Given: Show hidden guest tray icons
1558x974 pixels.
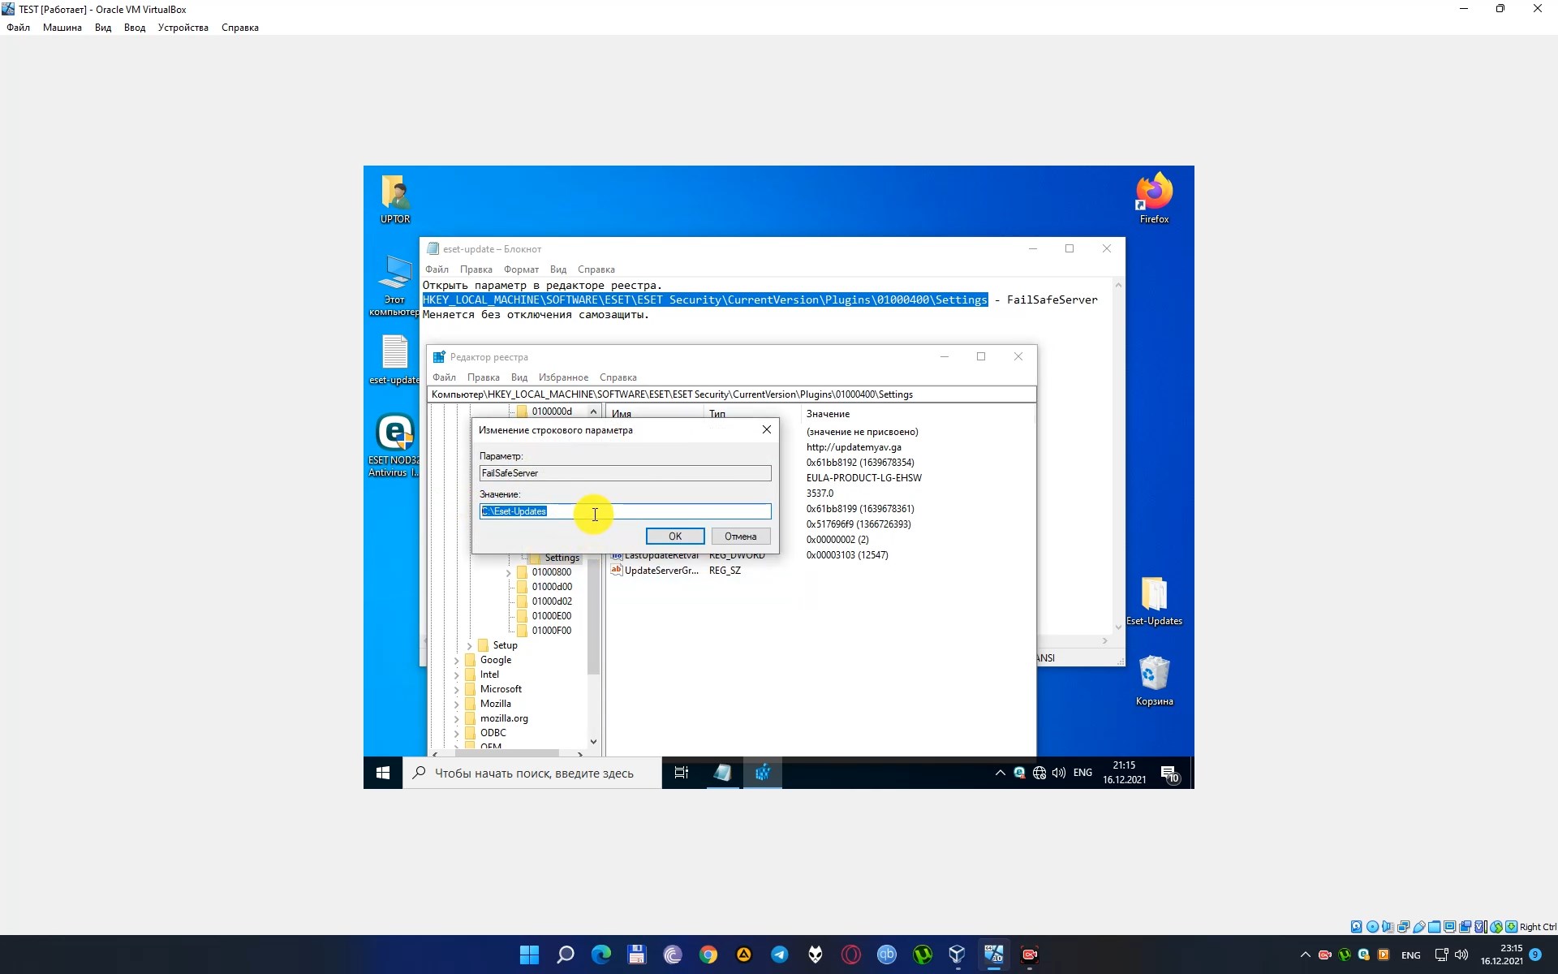Looking at the screenshot, I should coord(1000,773).
